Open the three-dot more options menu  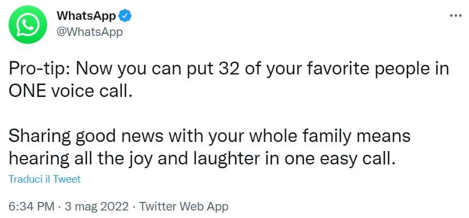456,16
